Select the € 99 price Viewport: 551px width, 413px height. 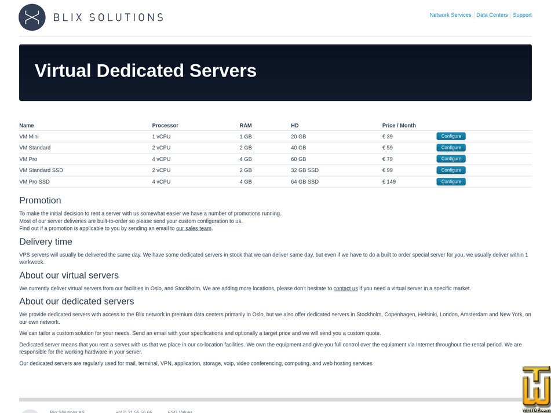click(388, 170)
